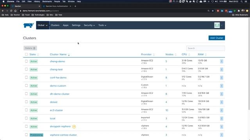Click the Delete button
Image resolution: width=250 pixels, height=140 pixels.
coord(30,48)
